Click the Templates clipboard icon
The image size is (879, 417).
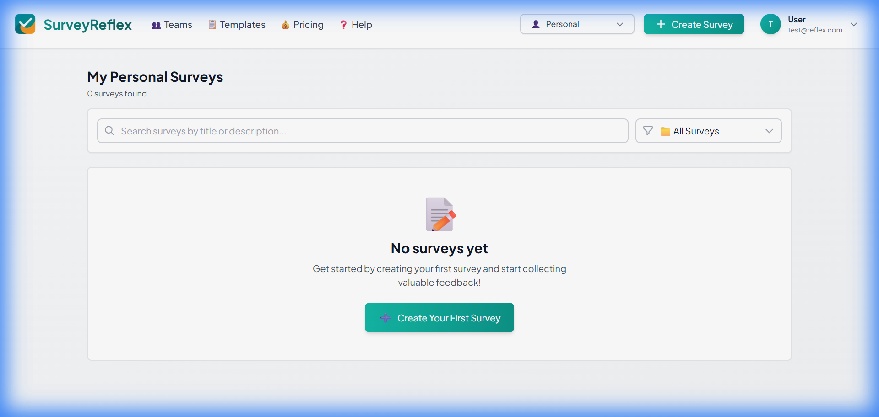point(212,25)
